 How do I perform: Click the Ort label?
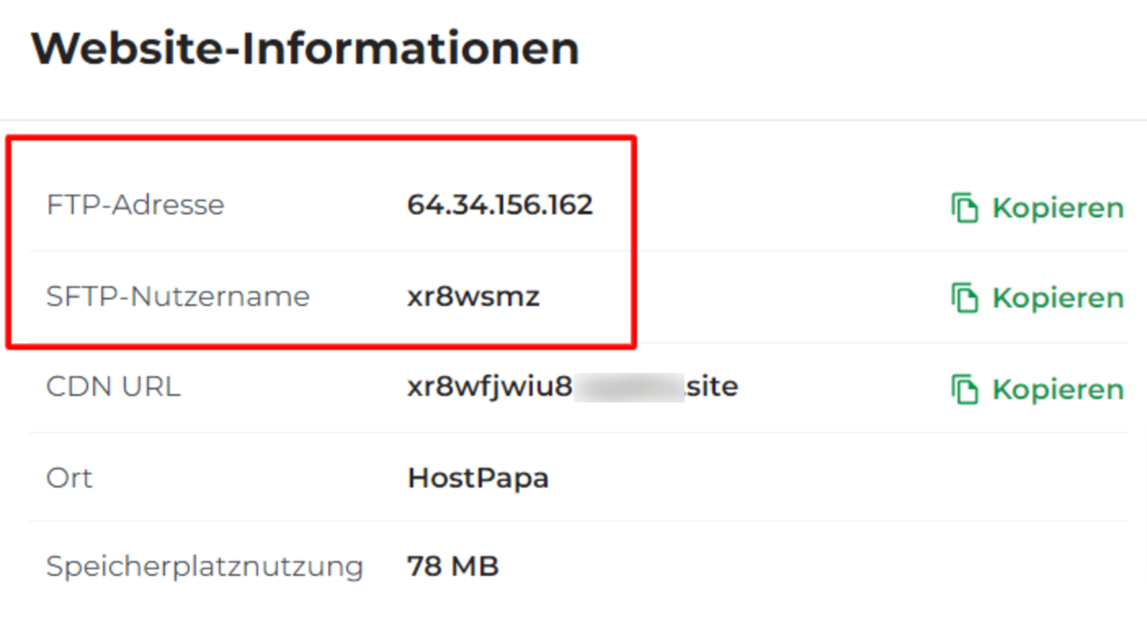[69, 477]
